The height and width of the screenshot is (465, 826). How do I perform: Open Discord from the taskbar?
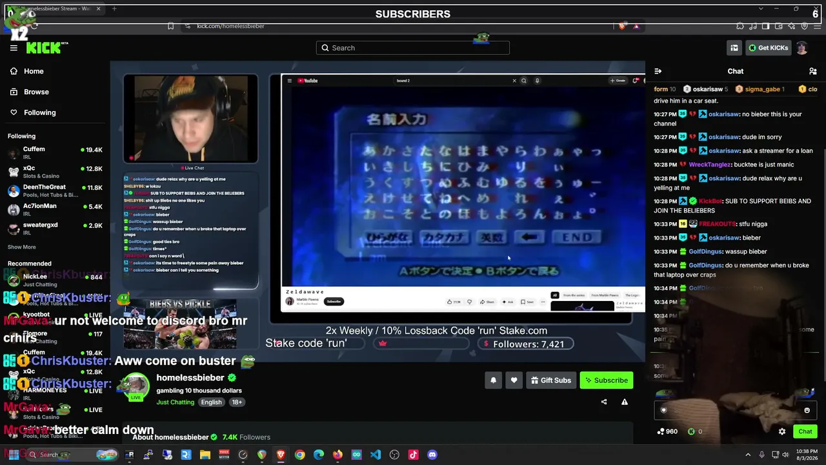coord(432,455)
